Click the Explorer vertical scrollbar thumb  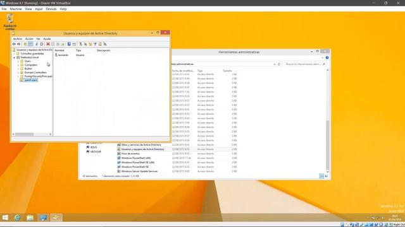point(328,146)
